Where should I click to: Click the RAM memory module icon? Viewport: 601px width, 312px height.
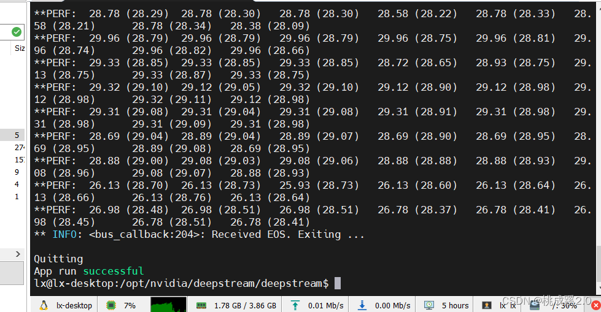pyautogui.click(x=201, y=305)
